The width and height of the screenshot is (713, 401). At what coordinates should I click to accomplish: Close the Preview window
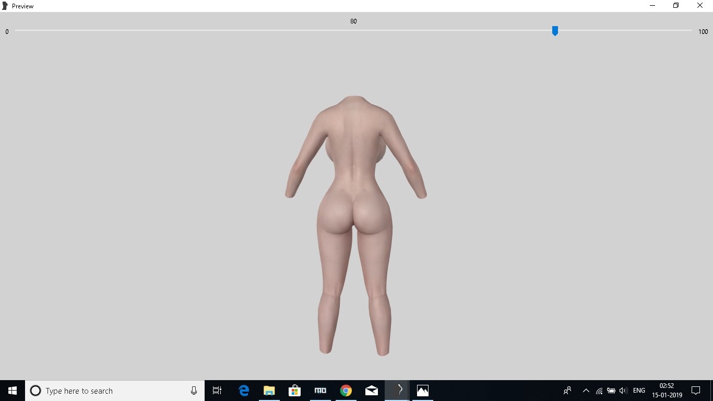[x=700, y=6]
